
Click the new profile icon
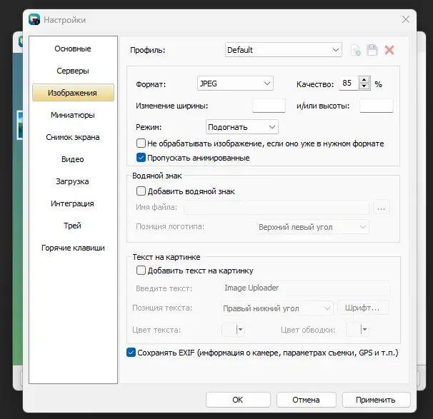point(355,50)
